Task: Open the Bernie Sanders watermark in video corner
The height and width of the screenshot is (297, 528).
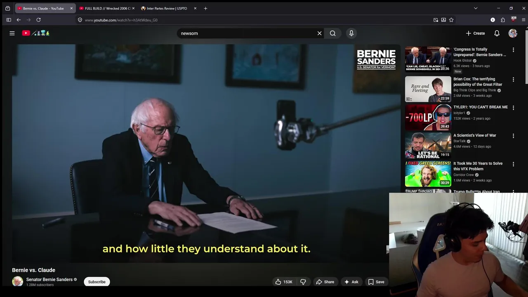Action: coord(376,59)
